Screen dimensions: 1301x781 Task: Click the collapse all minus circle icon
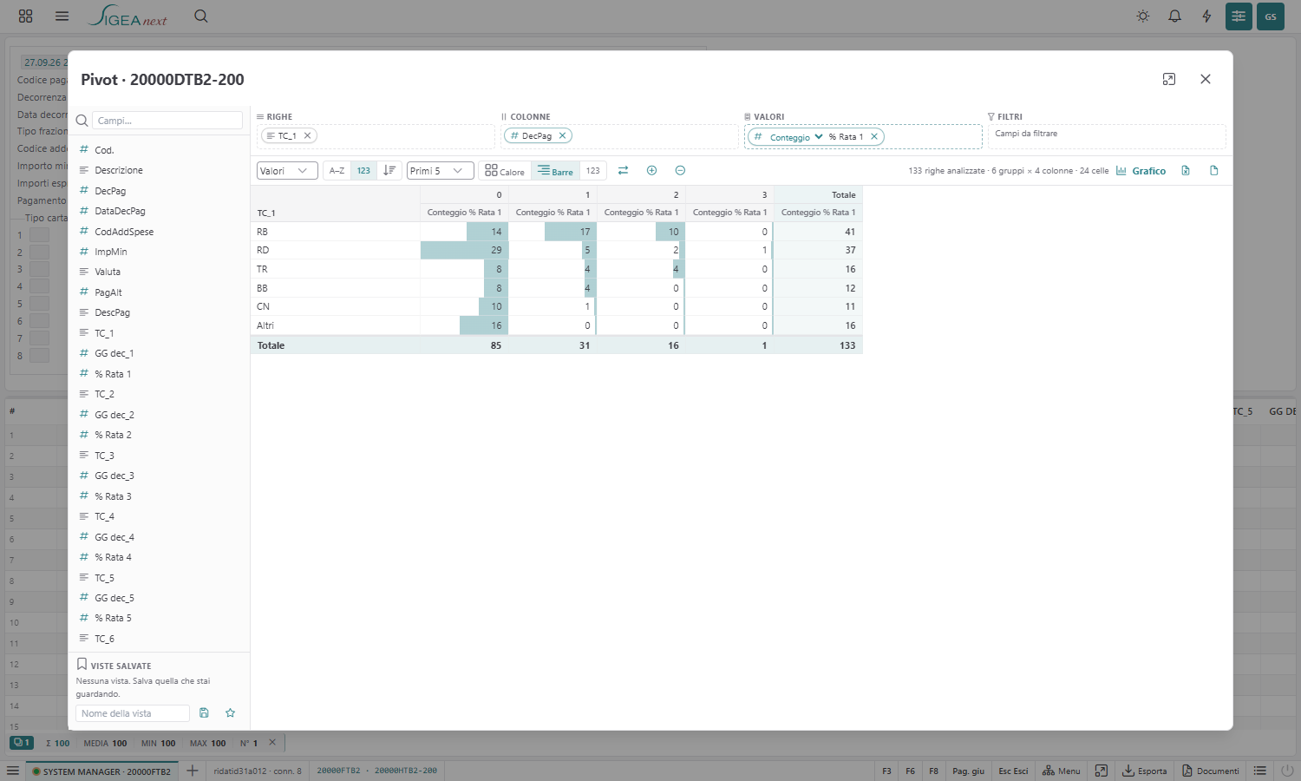tap(680, 170)
